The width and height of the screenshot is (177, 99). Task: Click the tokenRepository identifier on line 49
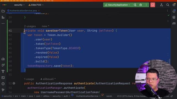[40, 66]
